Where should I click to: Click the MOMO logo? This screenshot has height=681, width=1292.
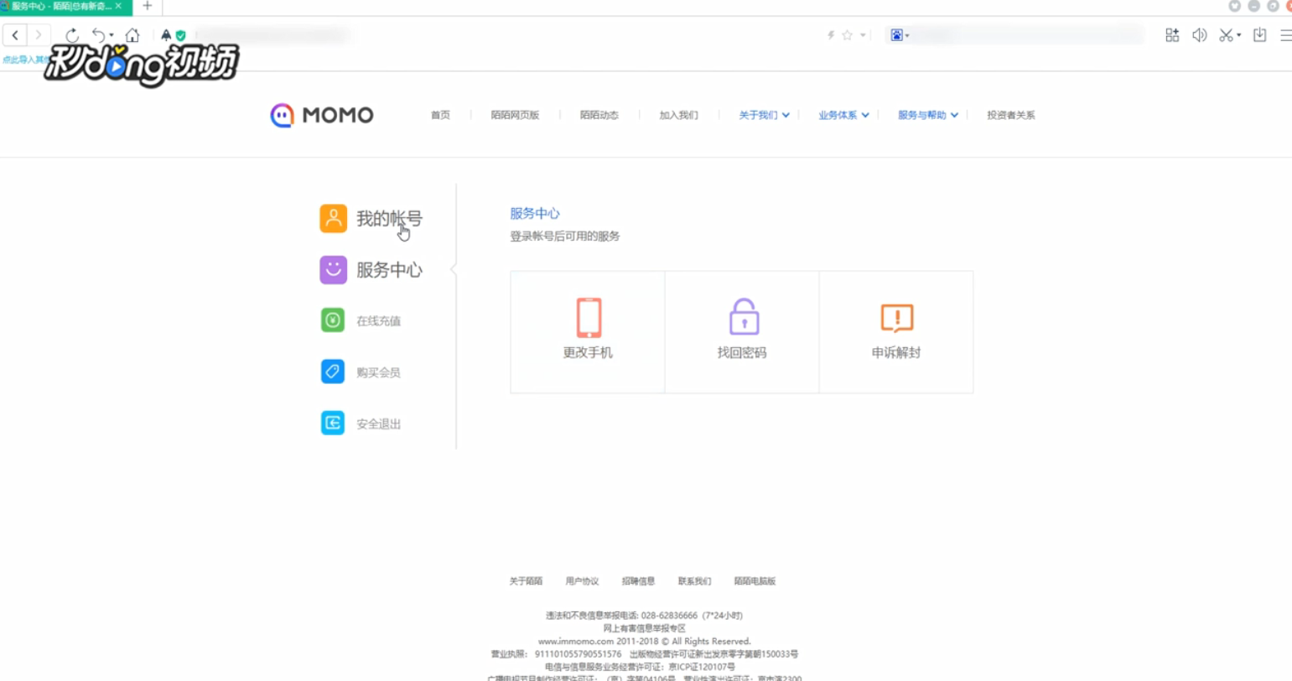(x=319, y=115)
